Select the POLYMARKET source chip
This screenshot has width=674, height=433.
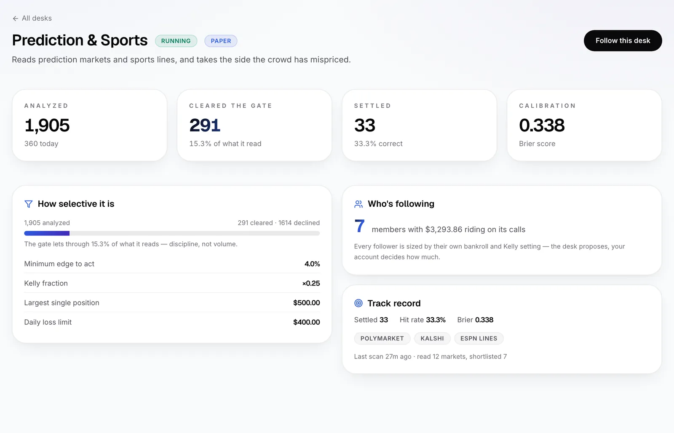(x=382, y=338)
